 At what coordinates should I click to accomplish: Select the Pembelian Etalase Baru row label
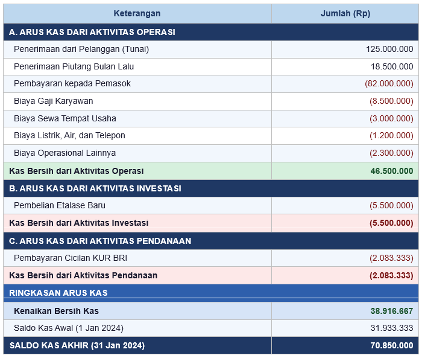[x=60, y=206]
